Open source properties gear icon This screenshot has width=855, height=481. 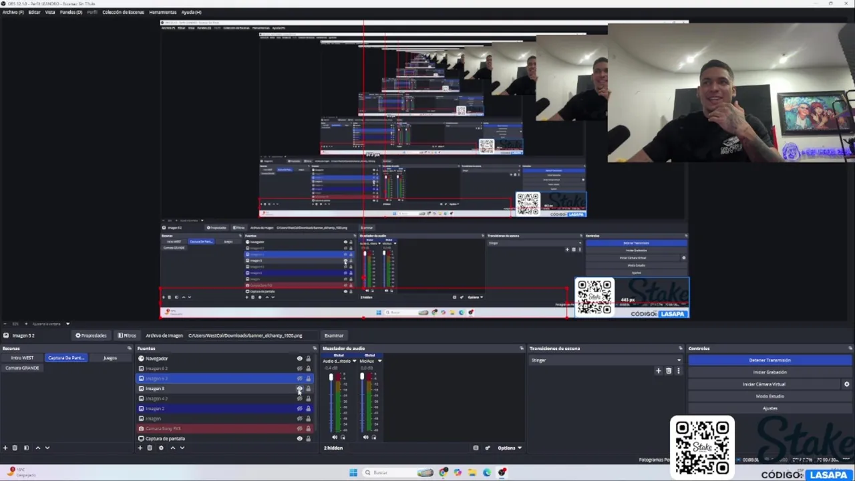click(161, 448)
